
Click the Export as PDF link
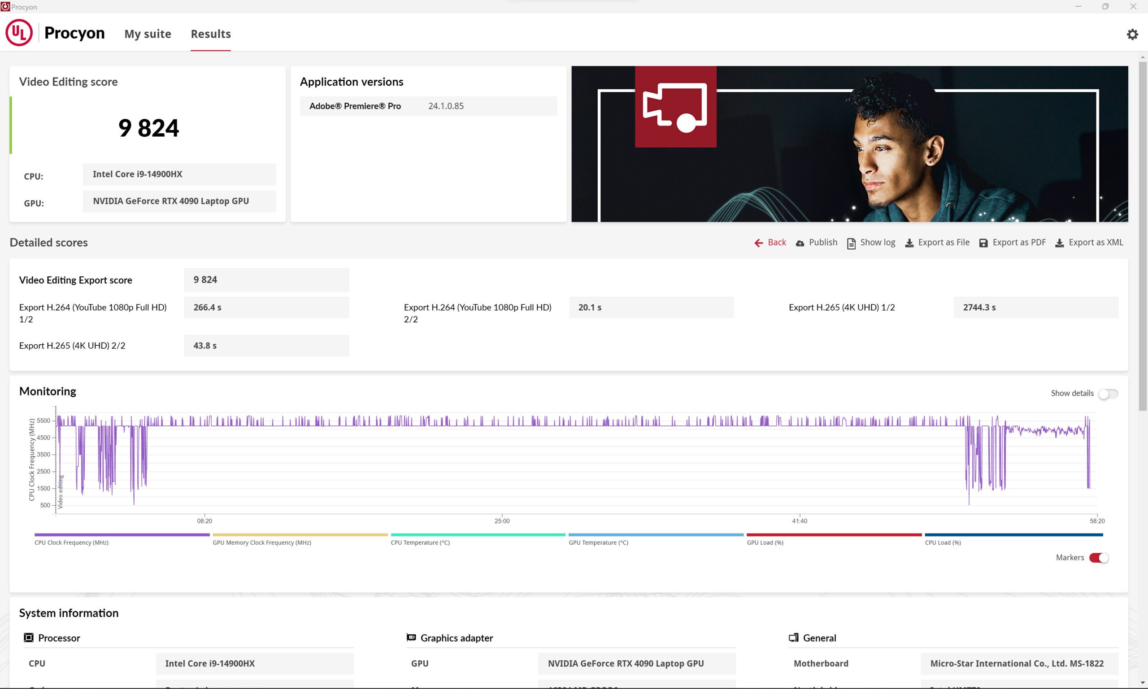(1019, 243)
